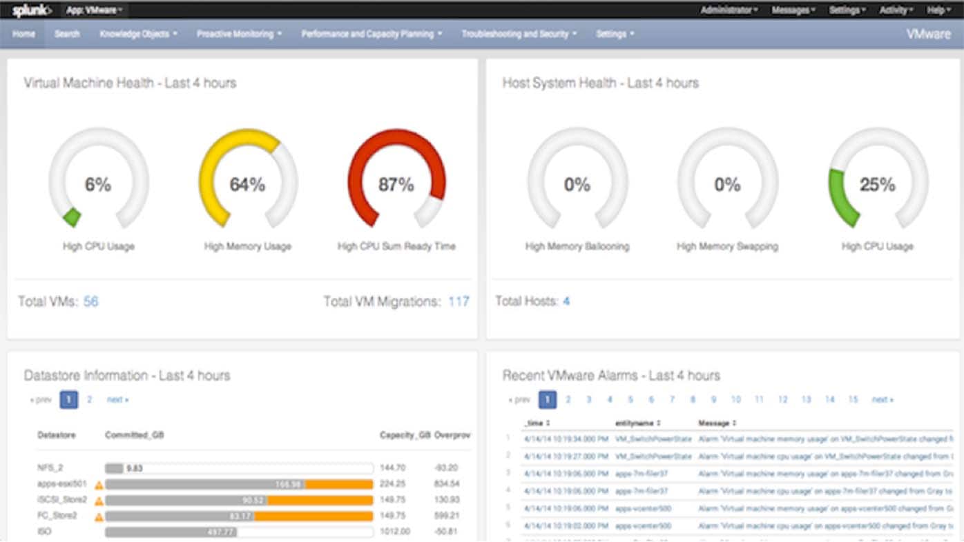This screenshot has width=964, height=542.
Task: Sort alarms by the _time column arrows
Action: (548, 423)
